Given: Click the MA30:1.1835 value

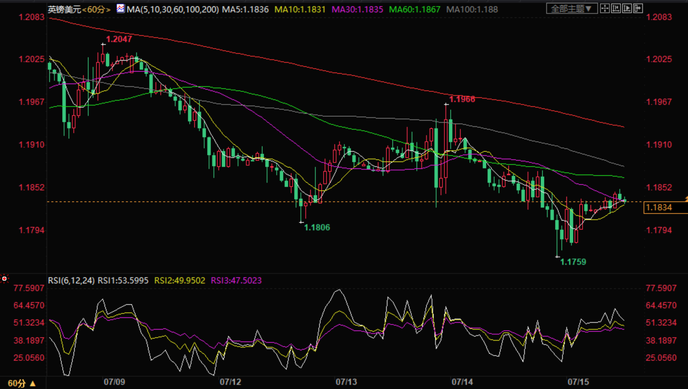Looking at the screenshot, I should click(357, 9).
